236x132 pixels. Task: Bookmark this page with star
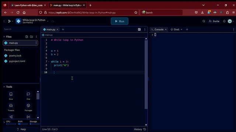(x=136, y=12)
